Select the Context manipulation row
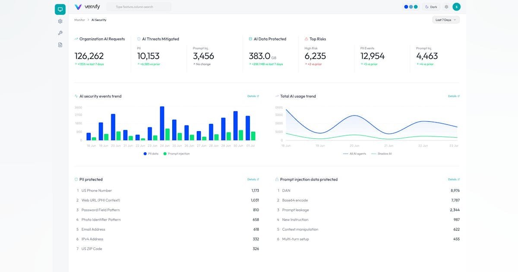Image resolution: width=518 pixels, height=272 pixels. click(x=368, y=229)
